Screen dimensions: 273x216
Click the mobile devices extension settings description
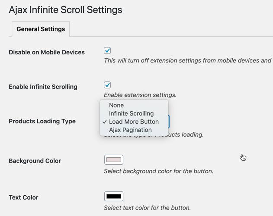[187, 60]
